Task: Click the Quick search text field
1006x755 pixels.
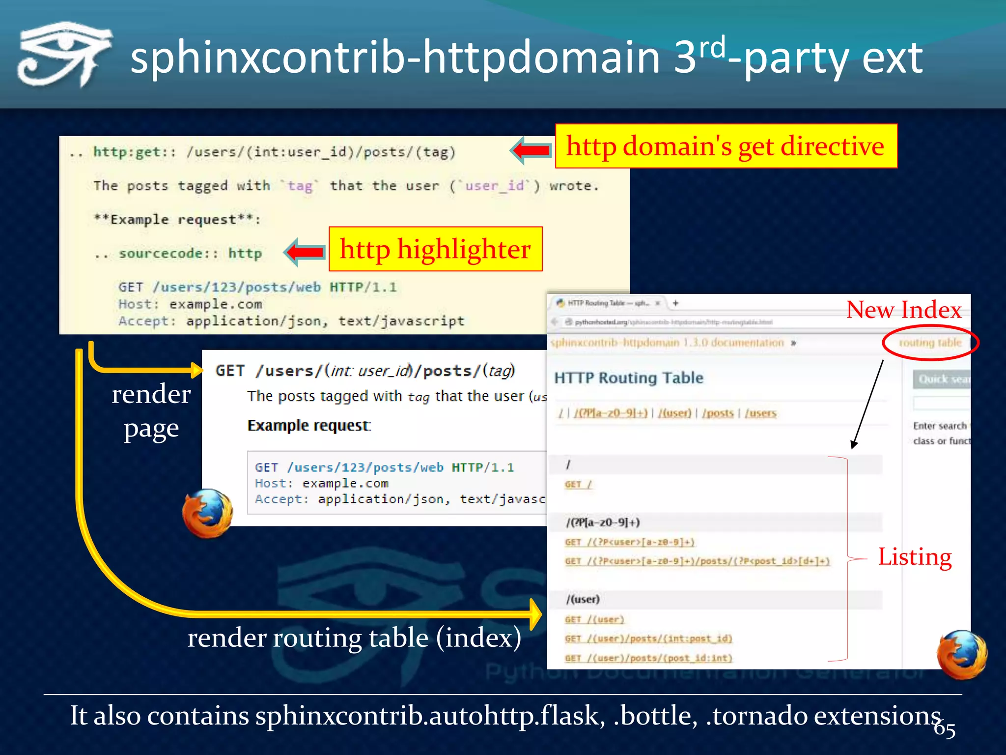Action: [942, 403]
